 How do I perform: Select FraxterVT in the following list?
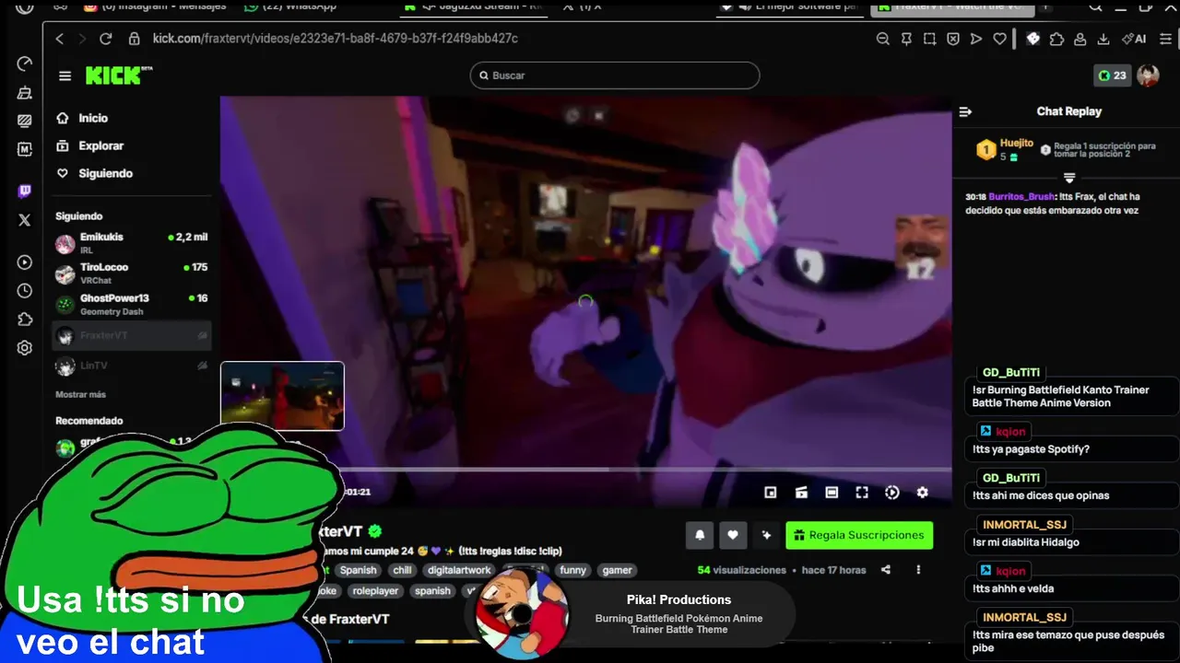pyautogui.click(x=132, y=336)
